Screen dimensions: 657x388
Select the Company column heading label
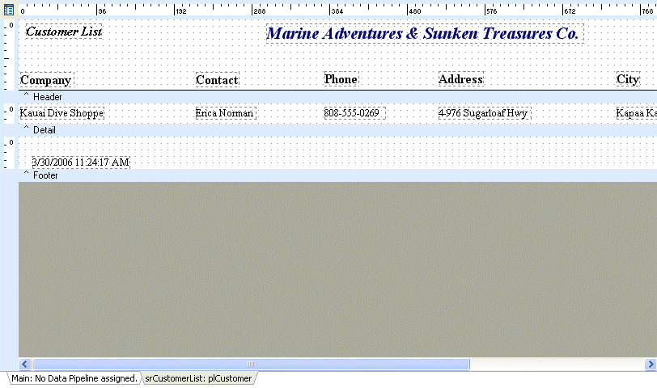pos(46,80)
